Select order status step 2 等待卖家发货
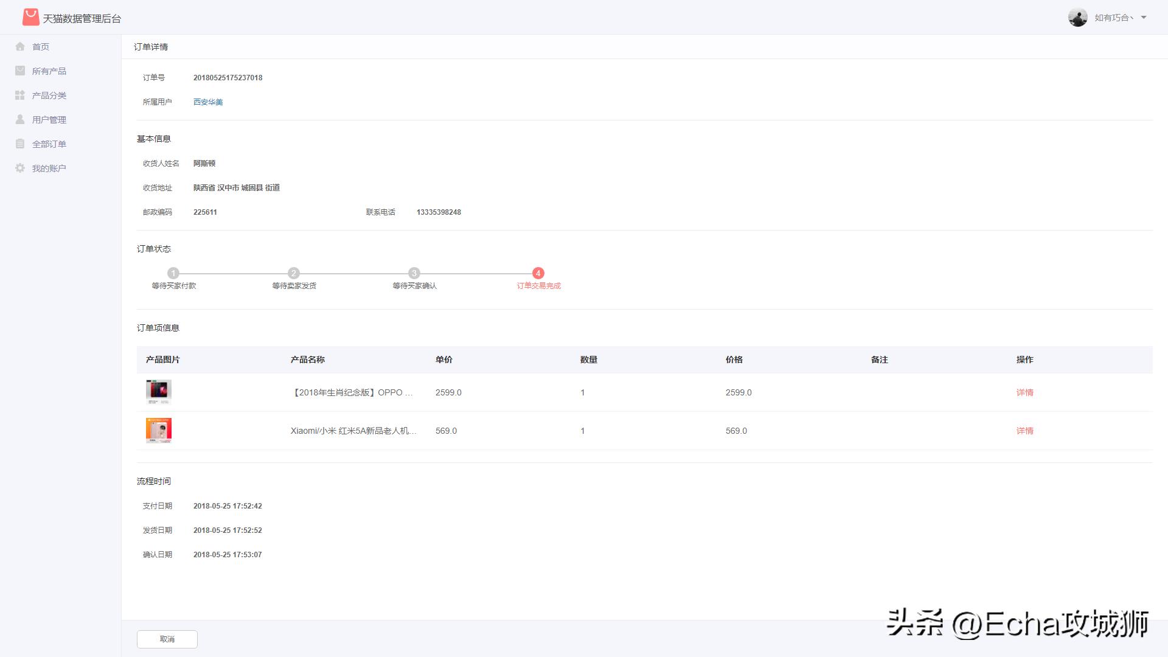This screenshot has width=1168, height=657. coord(294,274)
